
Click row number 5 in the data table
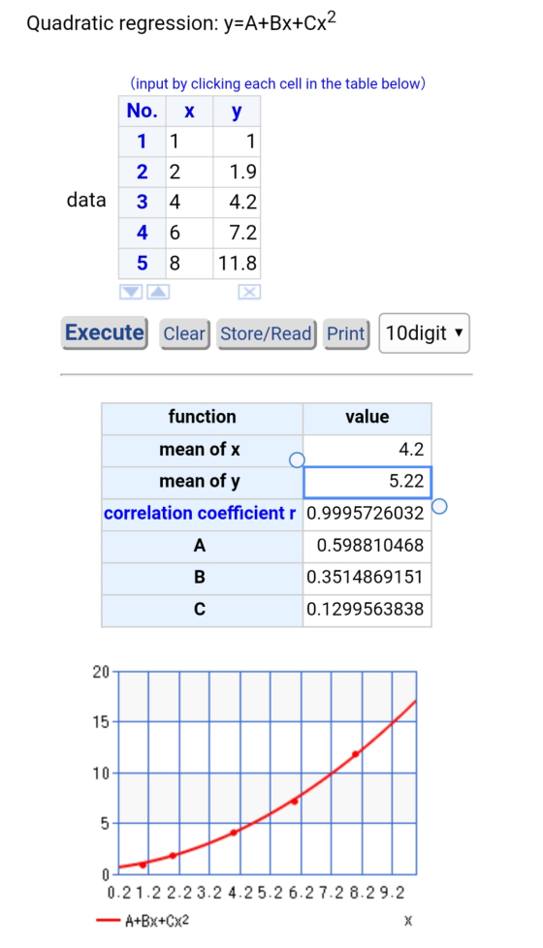[143, 264]
